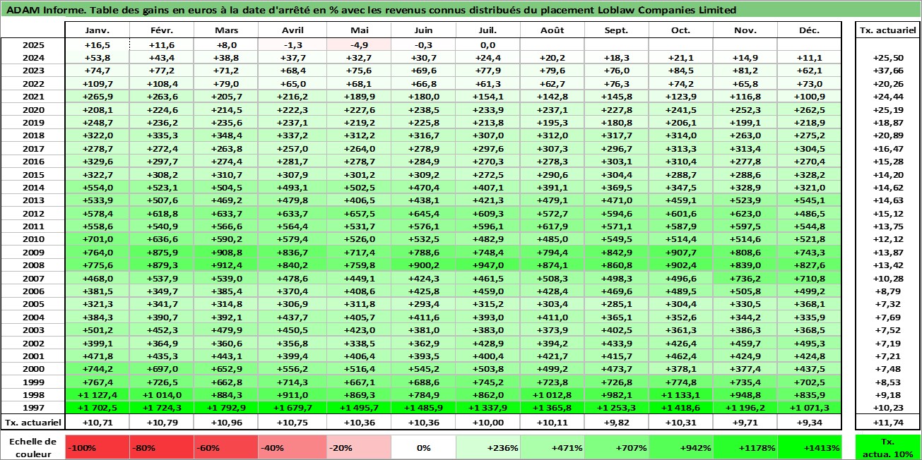922x460 pixels.
Task: Select cell +744,2 for January 2000
Action: point(97,369)
